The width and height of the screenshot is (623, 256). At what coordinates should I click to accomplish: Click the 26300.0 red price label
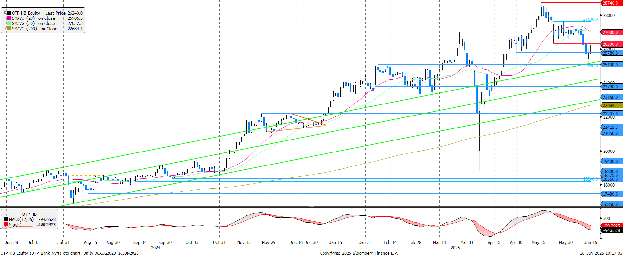click(x=611, y=44)
